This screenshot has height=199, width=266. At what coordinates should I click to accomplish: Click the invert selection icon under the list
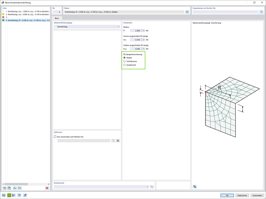[20, 188]
